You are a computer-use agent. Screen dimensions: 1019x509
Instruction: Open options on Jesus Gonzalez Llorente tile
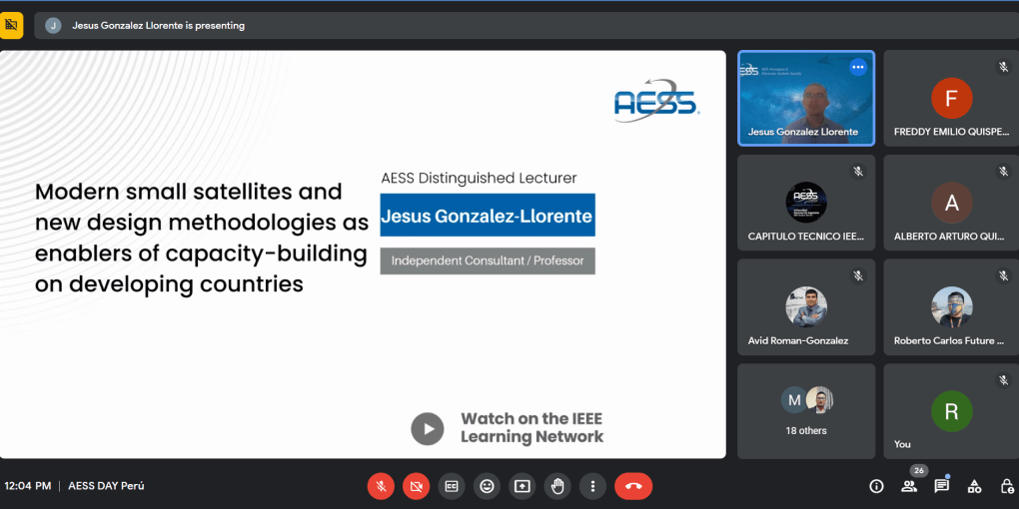coord(858,67)
